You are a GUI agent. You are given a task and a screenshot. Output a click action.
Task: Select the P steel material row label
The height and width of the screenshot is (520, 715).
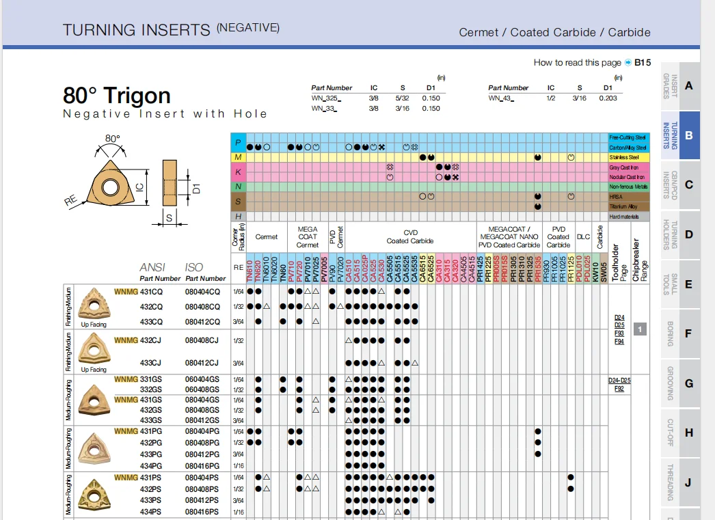[x=238, y=143]
